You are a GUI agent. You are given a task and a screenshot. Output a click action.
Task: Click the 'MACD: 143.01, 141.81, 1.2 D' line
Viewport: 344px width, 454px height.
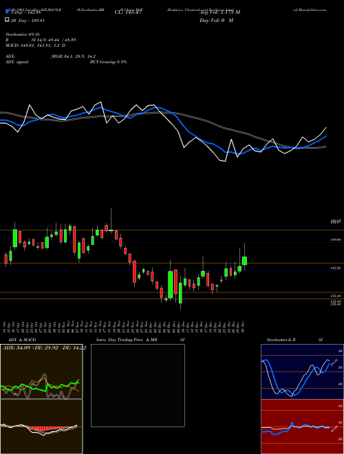pos(35,45)
